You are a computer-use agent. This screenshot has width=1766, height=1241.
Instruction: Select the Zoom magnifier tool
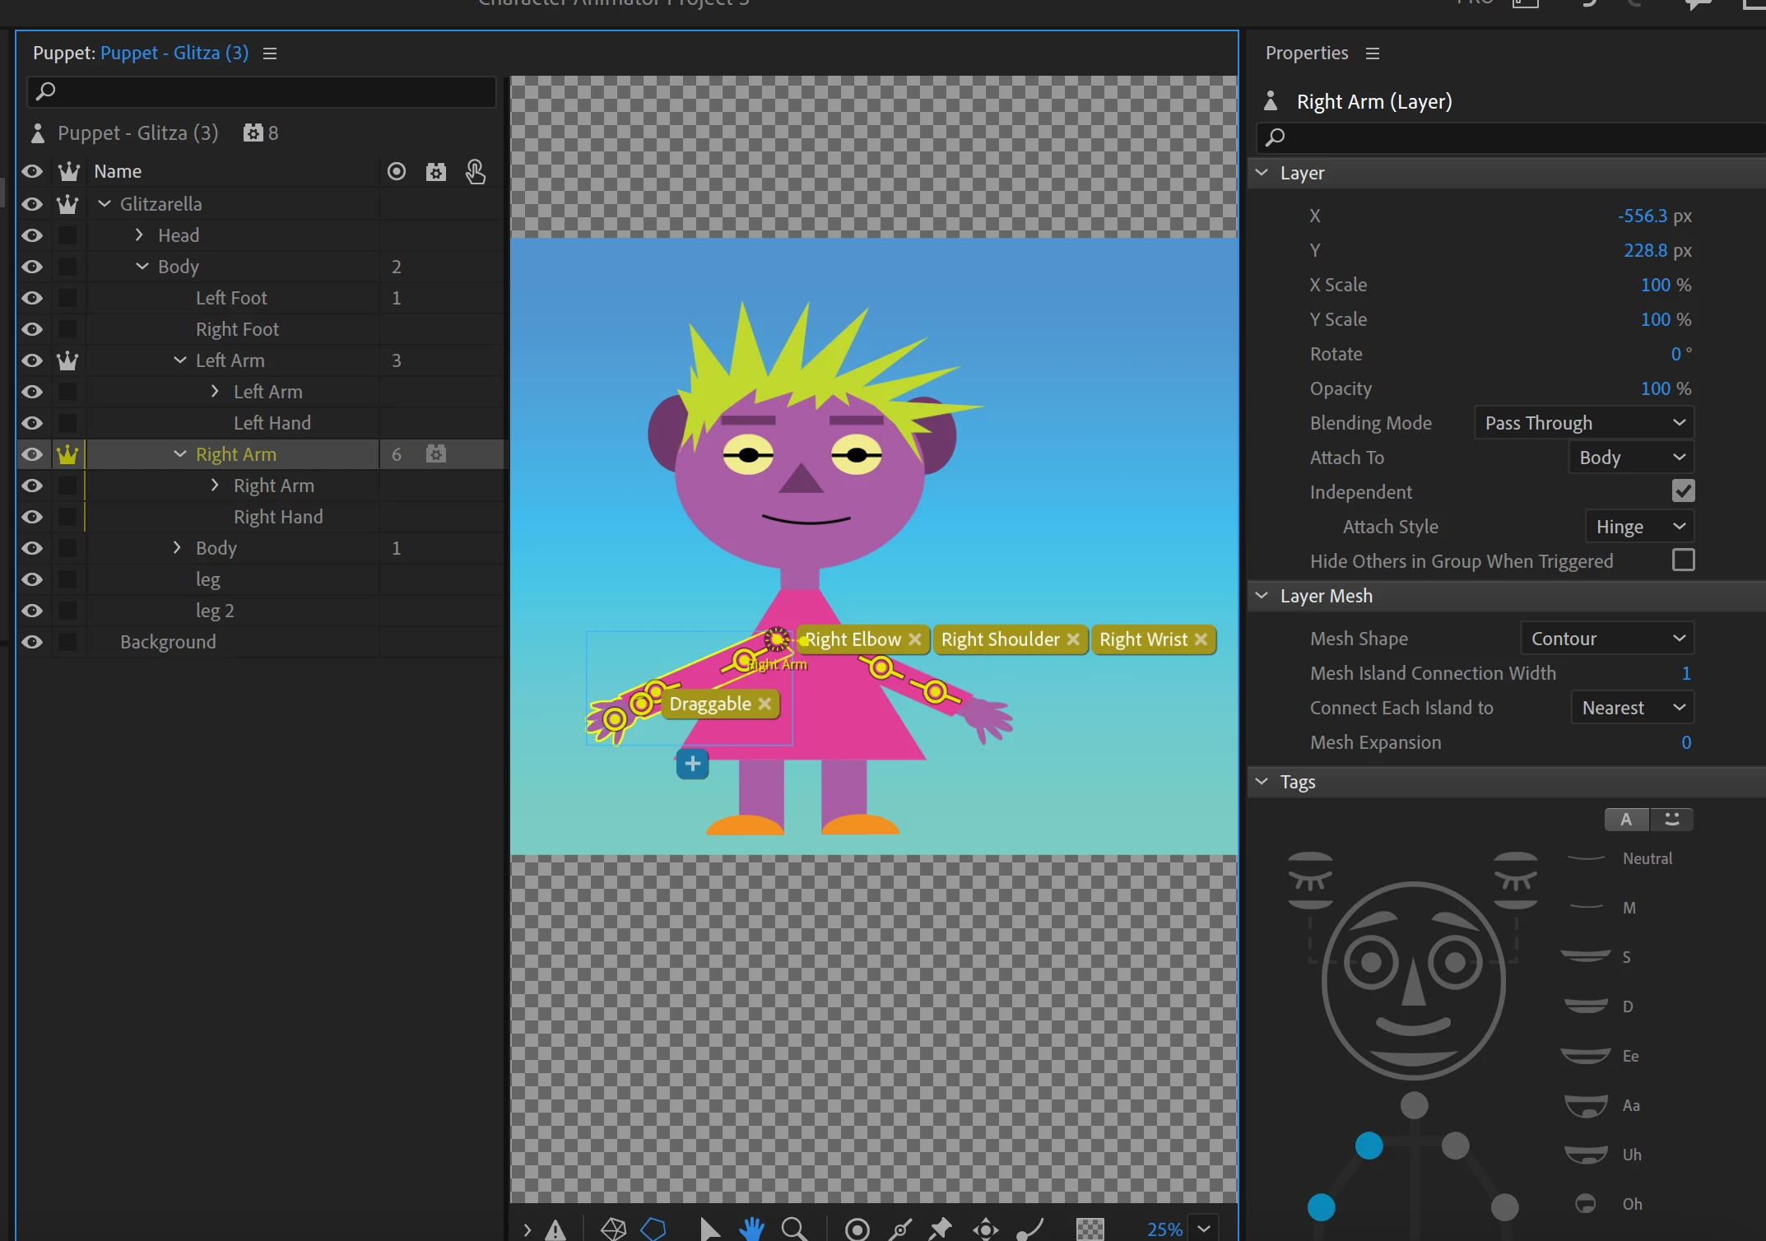click(793, 1229)
